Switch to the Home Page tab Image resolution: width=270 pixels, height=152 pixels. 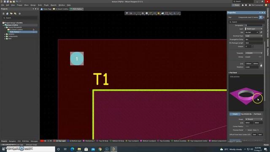[46, 9]
